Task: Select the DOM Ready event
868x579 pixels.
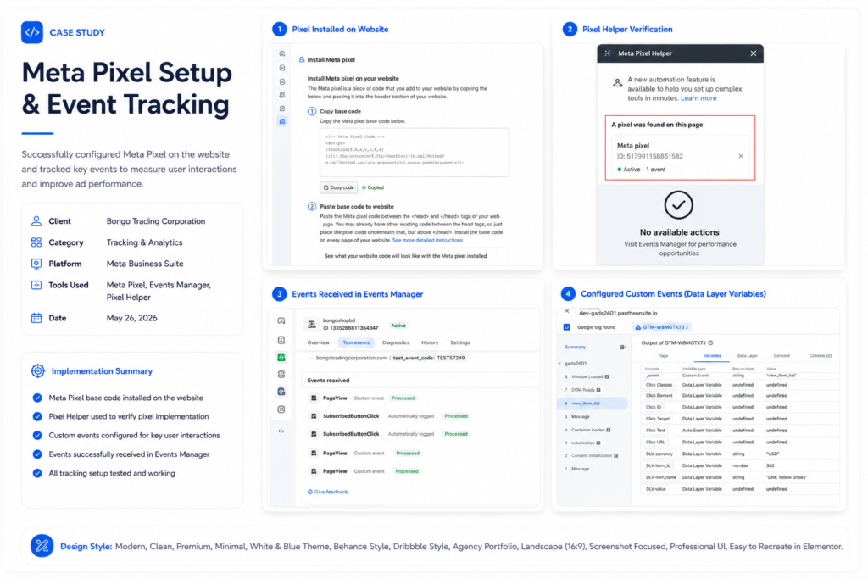Action: (583, 390)
